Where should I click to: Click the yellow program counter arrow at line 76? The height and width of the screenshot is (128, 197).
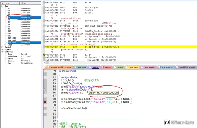pyautogui.click(x=45, y=93)
